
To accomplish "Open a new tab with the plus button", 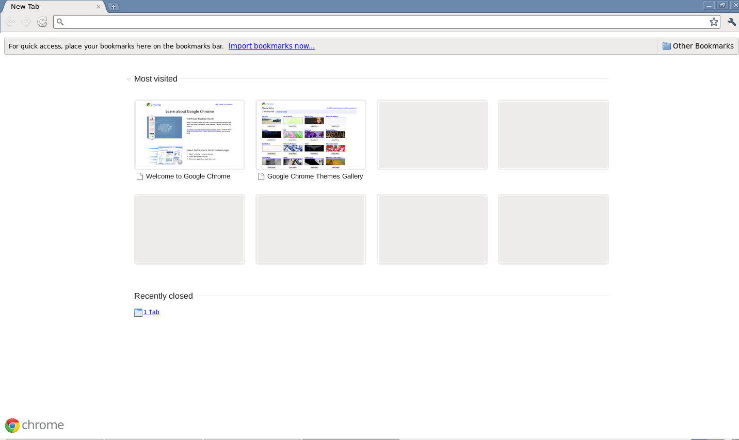I will tap(114, 7).
